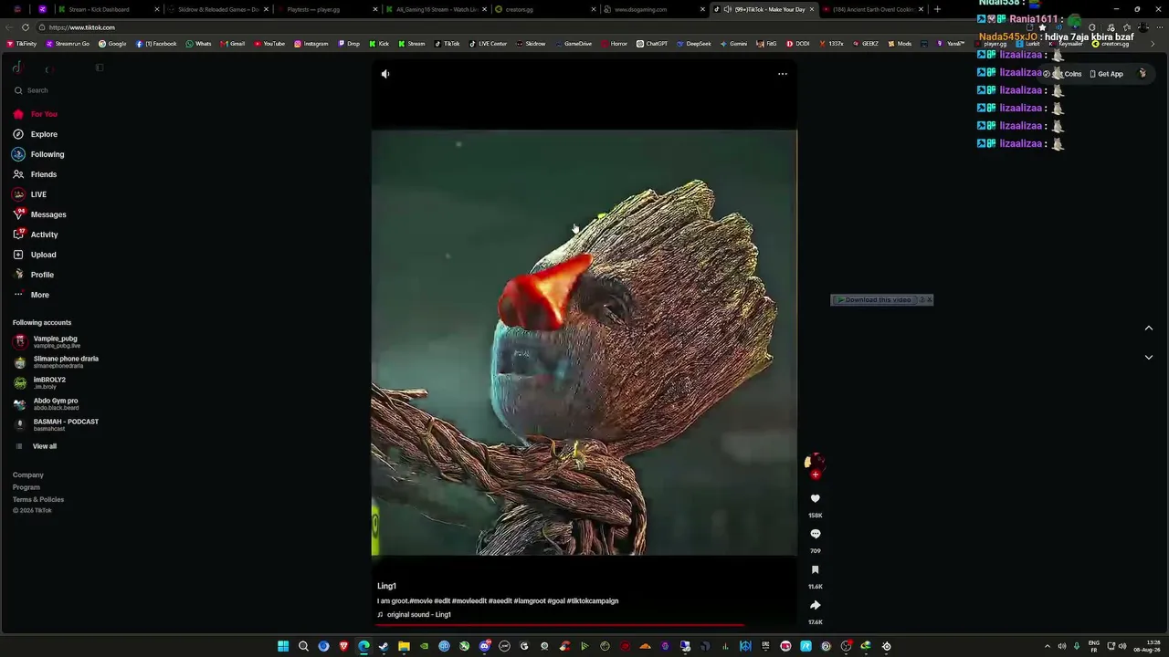Open BASMAH - PODCAST account
This screenshot has height=657, width=1169.
[56, 425]
